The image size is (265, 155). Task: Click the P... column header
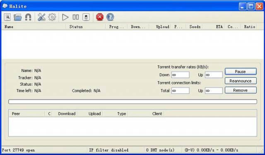pos(178,27)
